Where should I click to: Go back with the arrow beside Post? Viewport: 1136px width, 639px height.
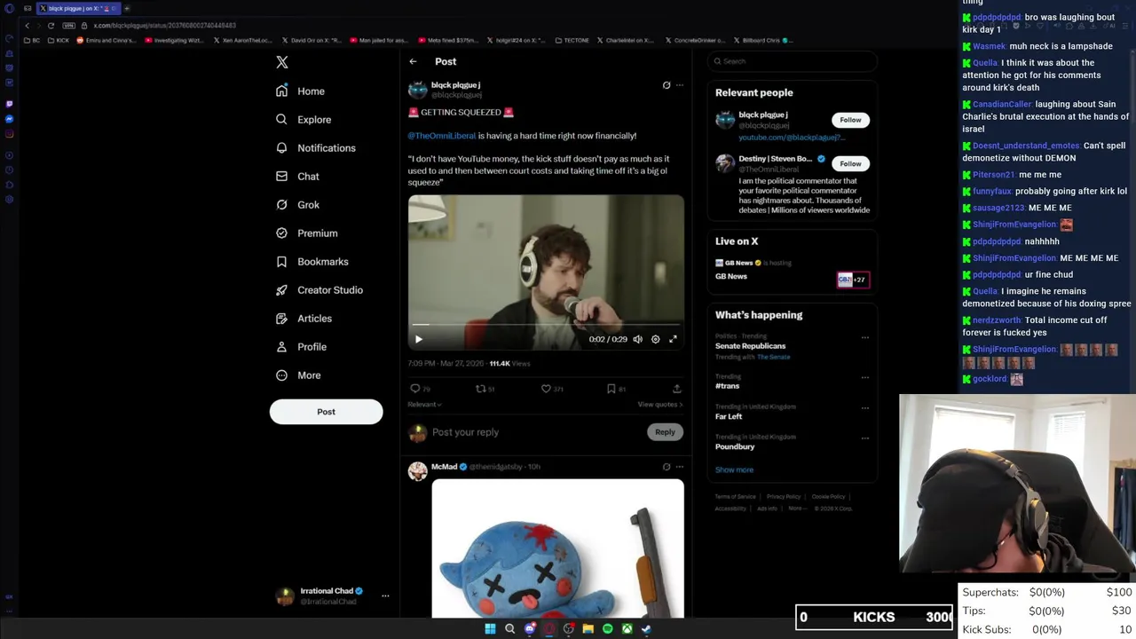coord(413,61)
